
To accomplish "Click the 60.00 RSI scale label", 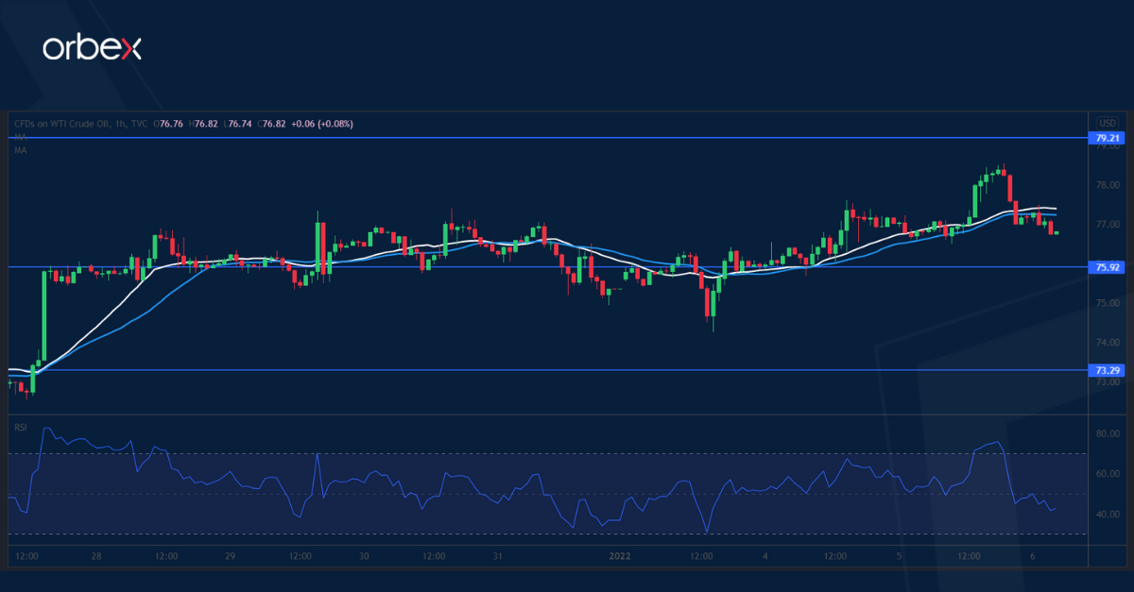I will coord(1107,474).
